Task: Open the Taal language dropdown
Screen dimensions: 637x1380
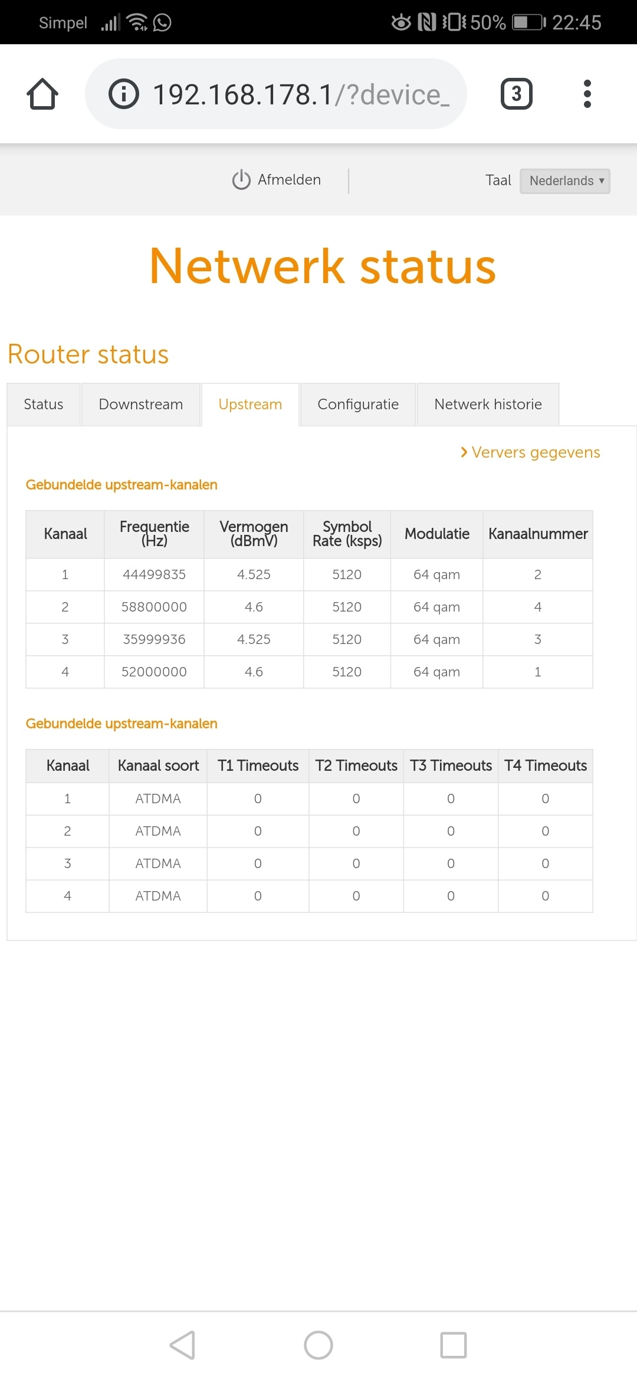Action: point(564,181)
